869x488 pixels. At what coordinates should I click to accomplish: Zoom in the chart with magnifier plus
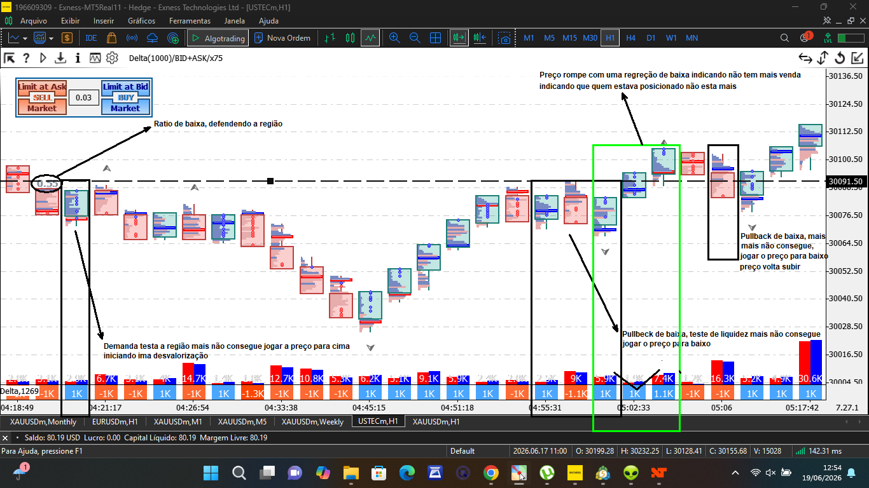394,38
